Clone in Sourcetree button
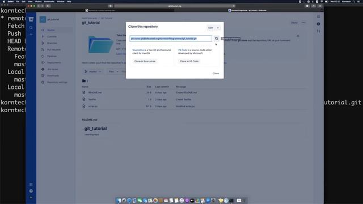The width and height of the screenshot is (363, 204). [x=145, y=61]
